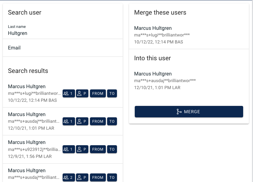
Task: Click TO on the last search result
Action: [x=112, y=178]
